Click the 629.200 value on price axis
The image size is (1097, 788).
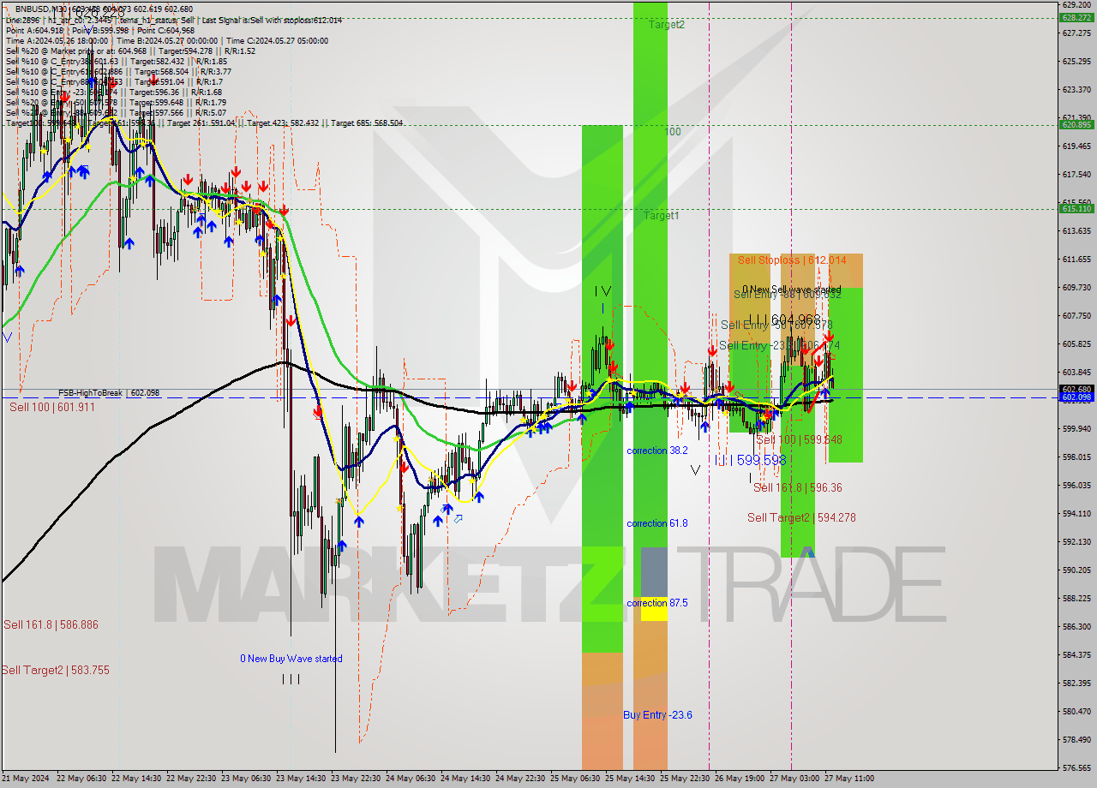[x=1076, y=4]
